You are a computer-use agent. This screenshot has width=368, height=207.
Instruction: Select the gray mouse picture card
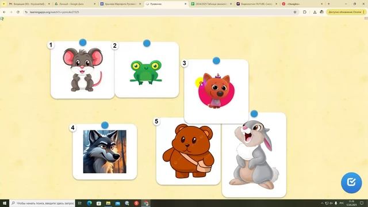point(82,70)
